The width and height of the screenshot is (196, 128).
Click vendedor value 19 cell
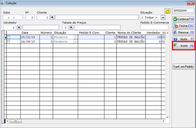coord(153,37)
